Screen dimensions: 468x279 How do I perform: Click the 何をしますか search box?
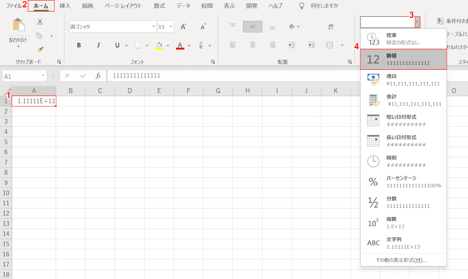point(320,6)
